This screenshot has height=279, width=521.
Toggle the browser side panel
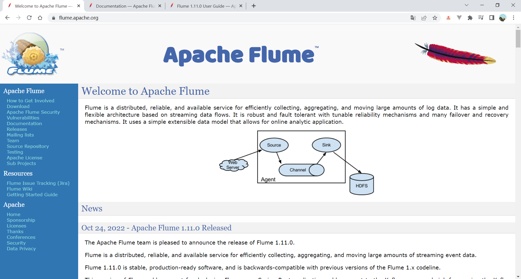pyautogui.click(x=492, y=18)
